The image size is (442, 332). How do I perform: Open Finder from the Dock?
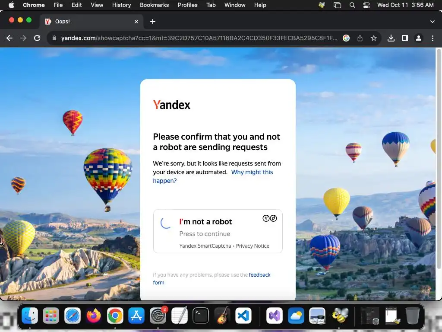tap(30, 315)
